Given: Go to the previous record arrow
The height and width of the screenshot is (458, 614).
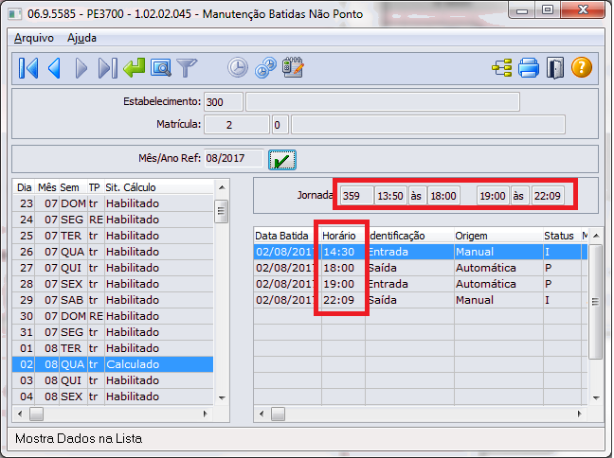Looking at the screenshot, I should 54,68.
